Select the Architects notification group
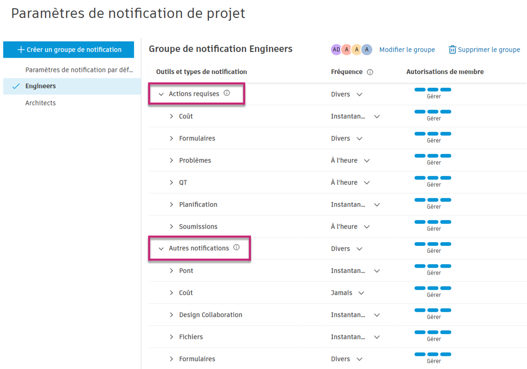 (40, 103)
